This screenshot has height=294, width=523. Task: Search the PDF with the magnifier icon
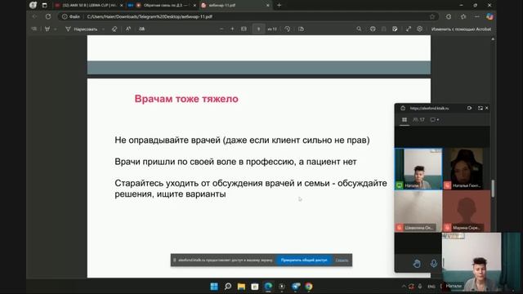pos(359,29)
